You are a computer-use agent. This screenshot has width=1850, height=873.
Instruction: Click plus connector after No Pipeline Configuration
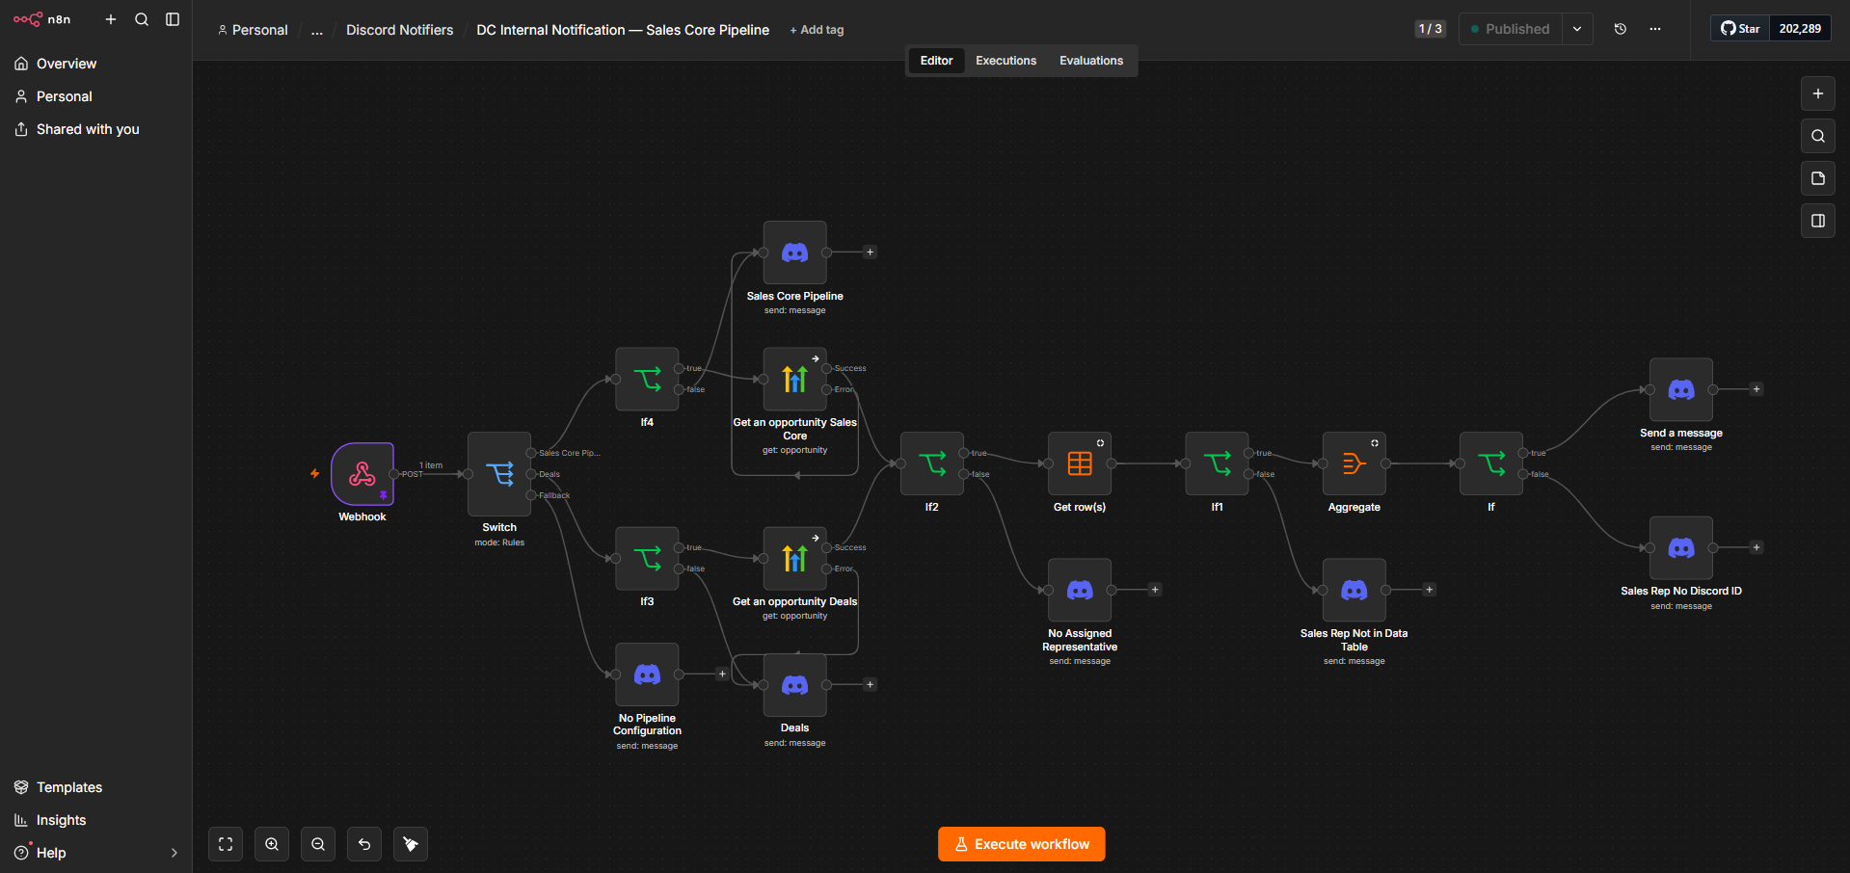(722, 675)
